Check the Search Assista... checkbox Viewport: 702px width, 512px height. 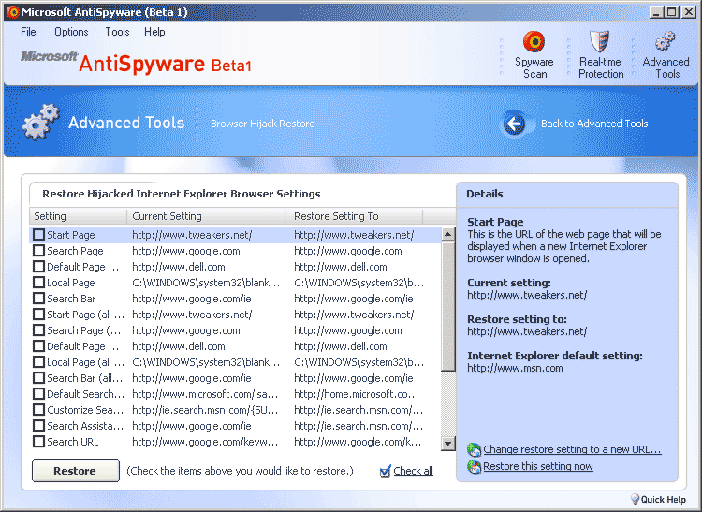click(x=39, y=426)
